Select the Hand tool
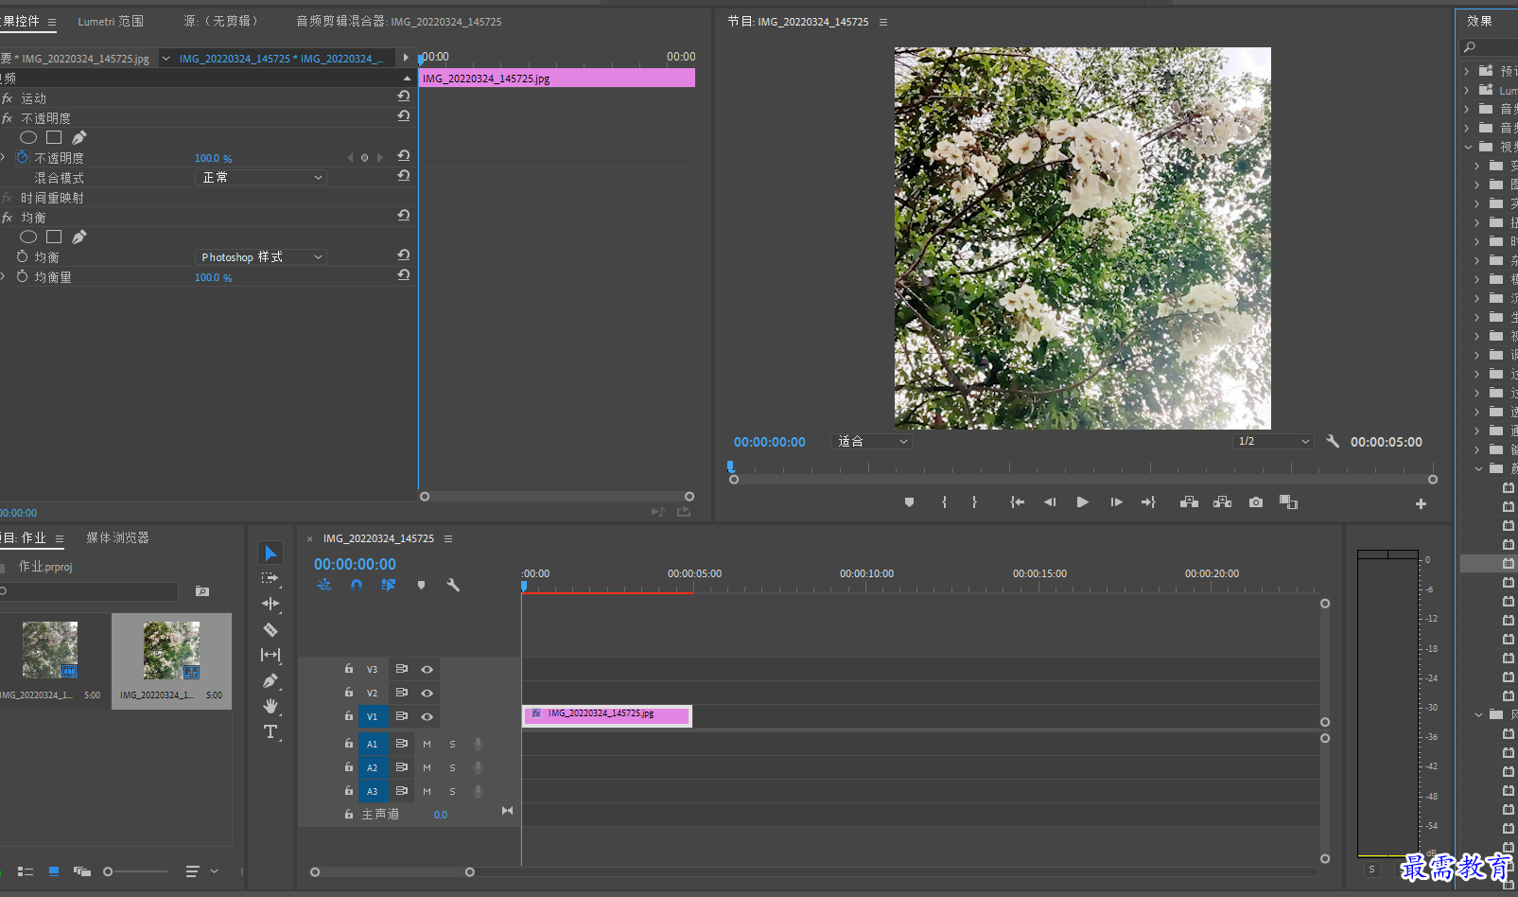 click(270, 706)
